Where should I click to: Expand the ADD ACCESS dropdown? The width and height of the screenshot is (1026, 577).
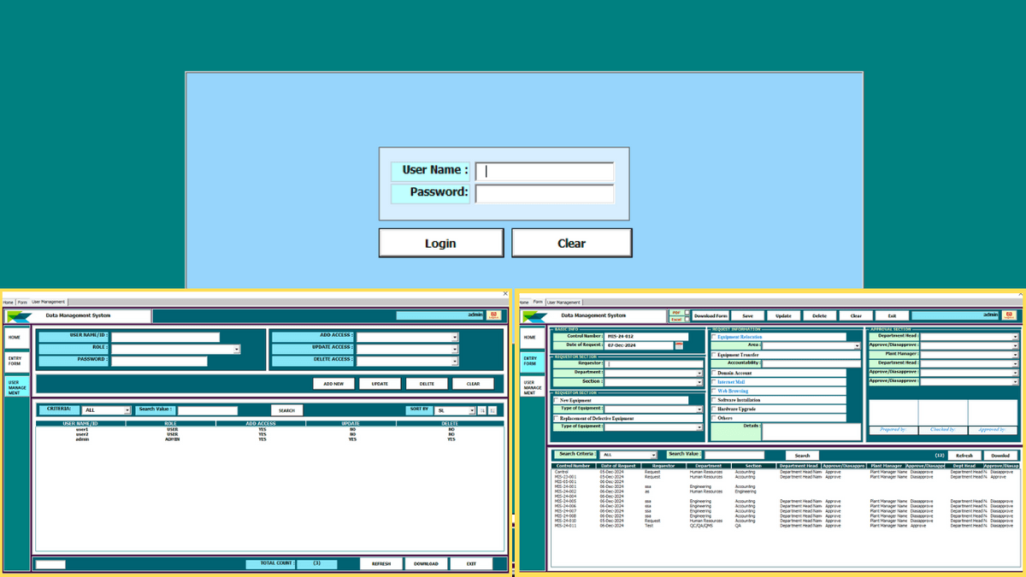pyautogui.click(x=455, y=337)
